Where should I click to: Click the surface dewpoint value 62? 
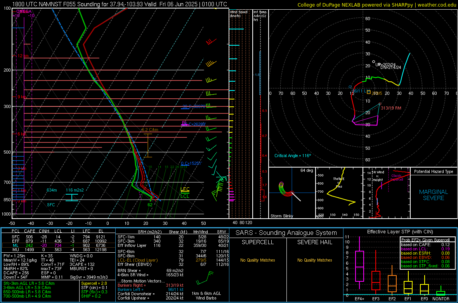[x=150, y=205]
